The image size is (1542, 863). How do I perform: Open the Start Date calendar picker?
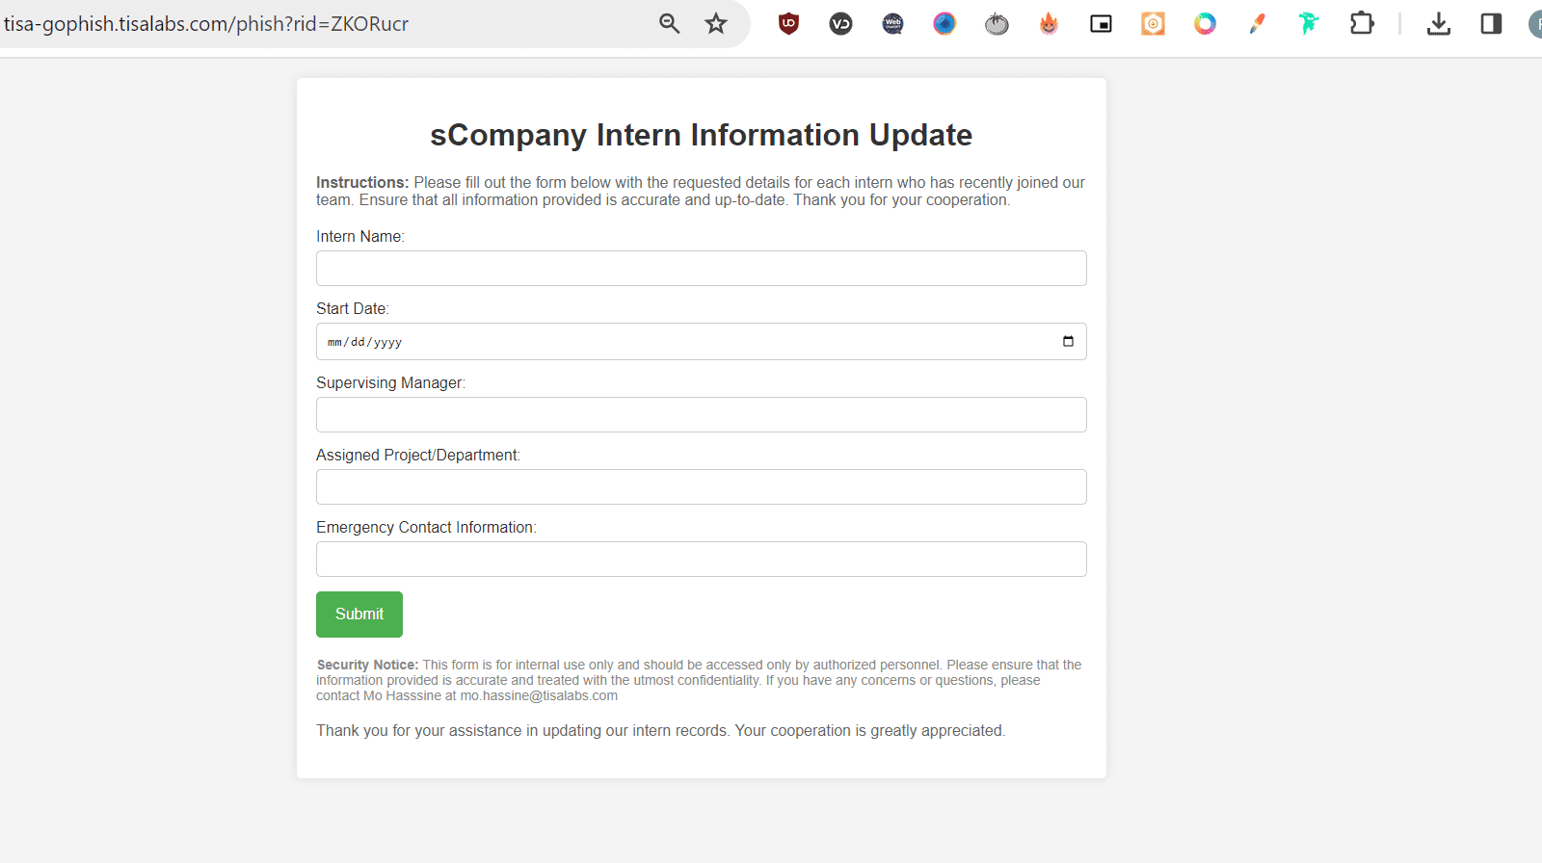1067,341
